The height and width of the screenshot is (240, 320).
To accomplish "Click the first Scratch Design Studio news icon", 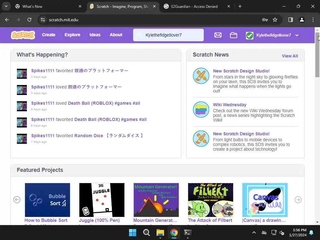I will (201, 76).
